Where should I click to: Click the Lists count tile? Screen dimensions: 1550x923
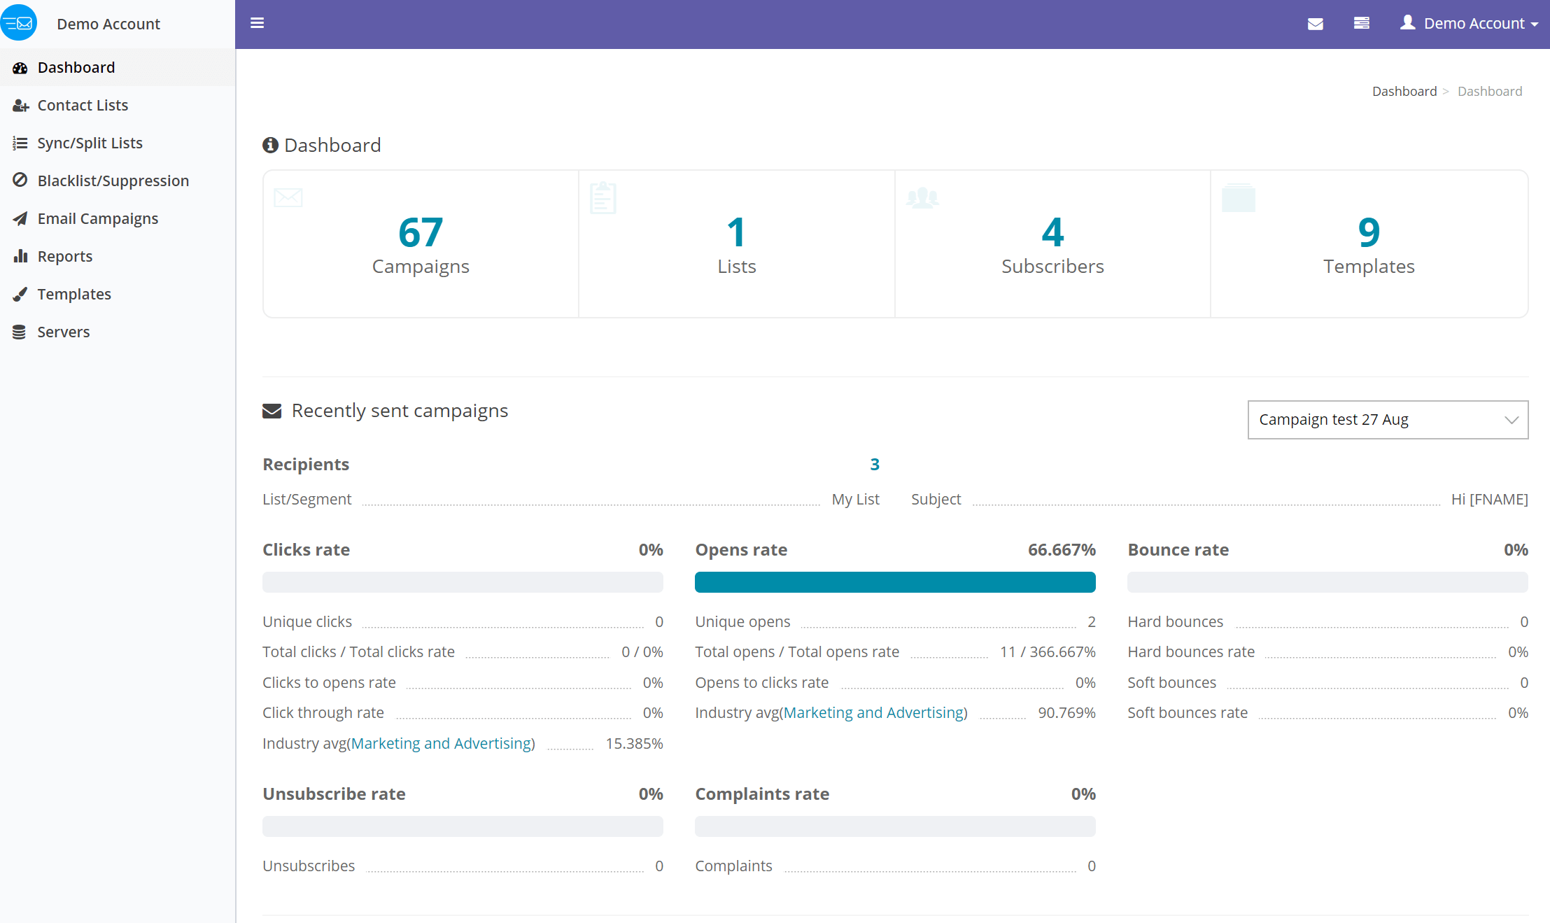click(x=737, y=243)
